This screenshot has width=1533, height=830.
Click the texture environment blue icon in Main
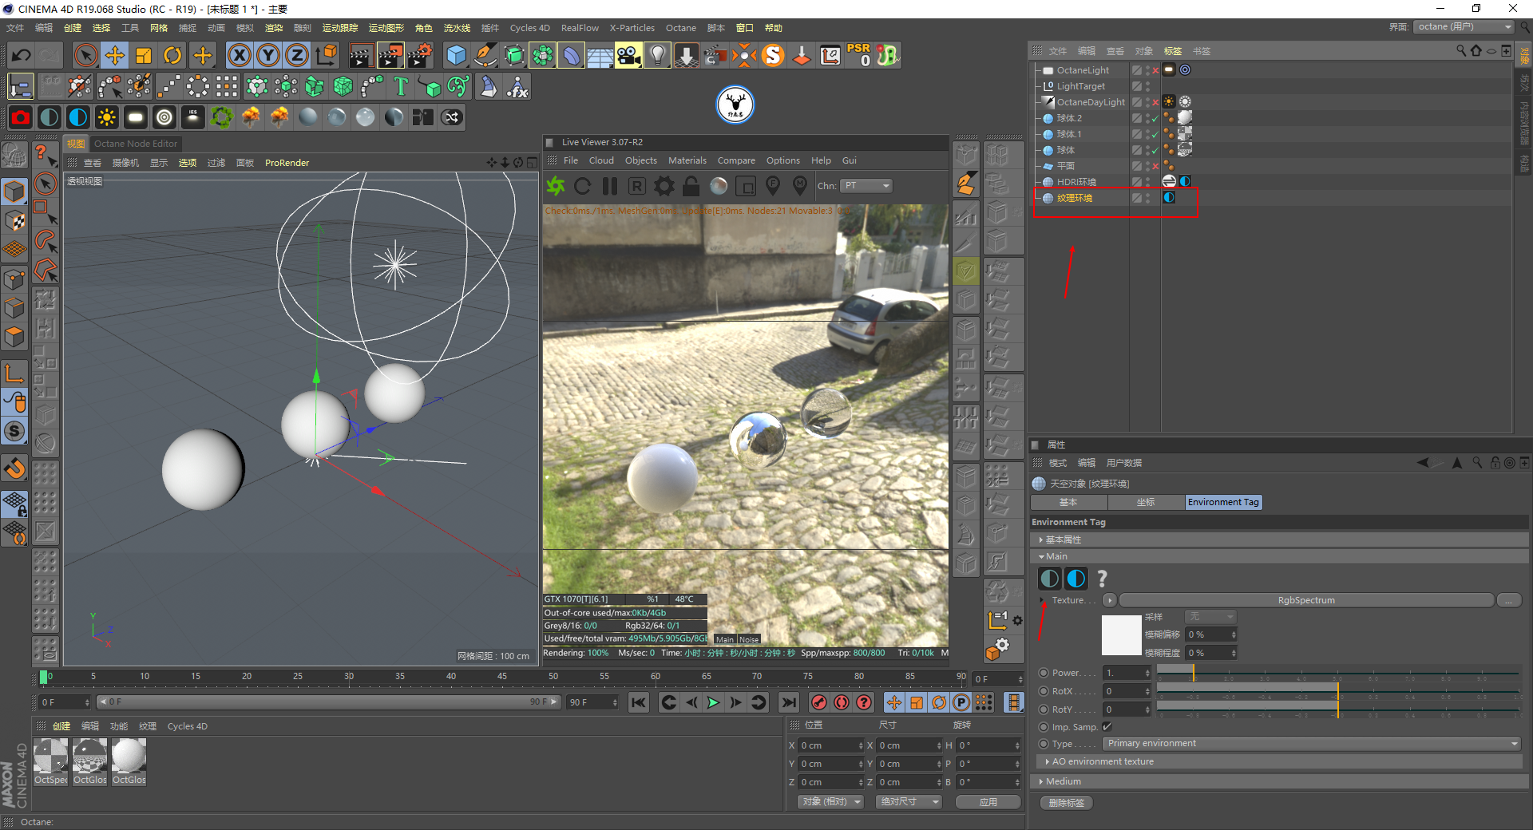click(x=1076, y=579)
